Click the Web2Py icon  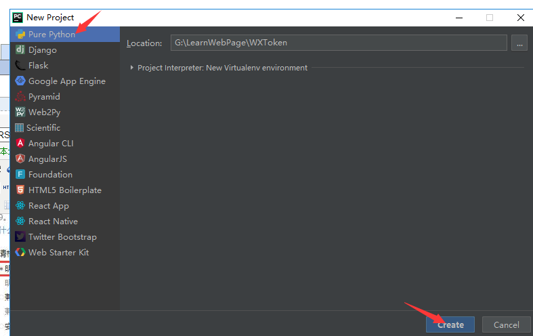click(20, 112)
